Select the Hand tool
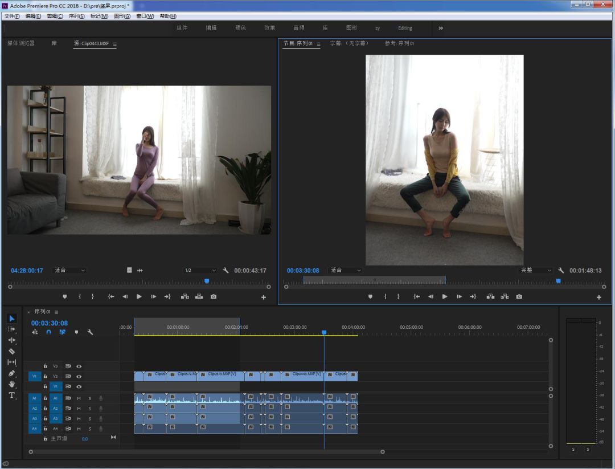The height and width of the screenshot is (469, 615). tap(12, 384)
